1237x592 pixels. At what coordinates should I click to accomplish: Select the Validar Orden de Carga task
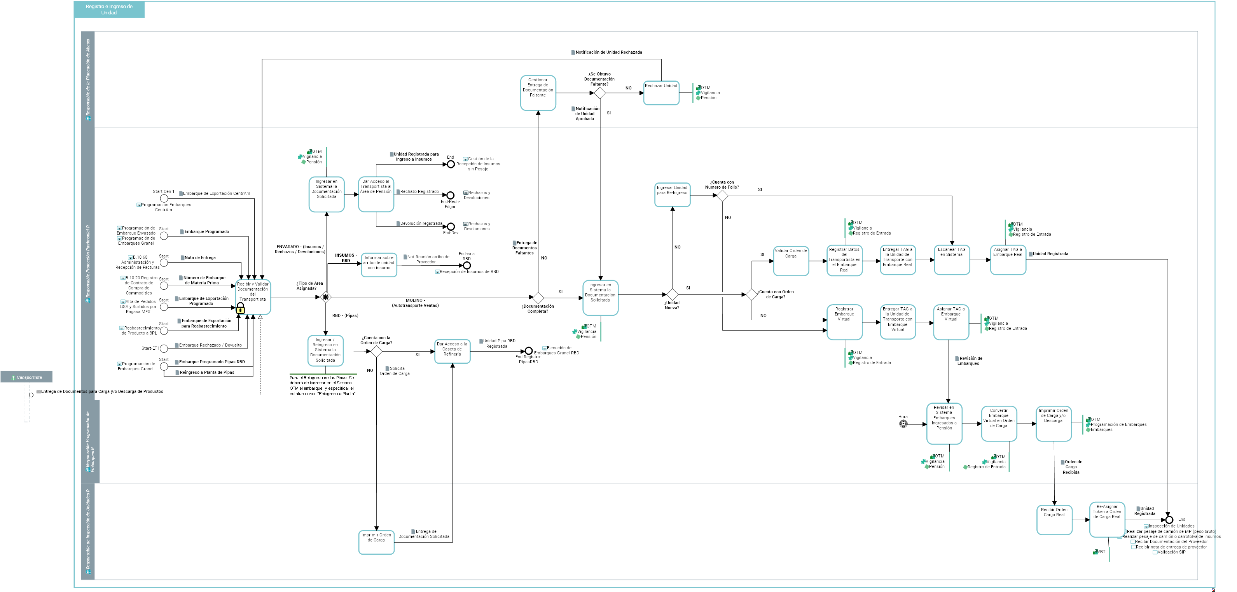(x=791, y=261)
